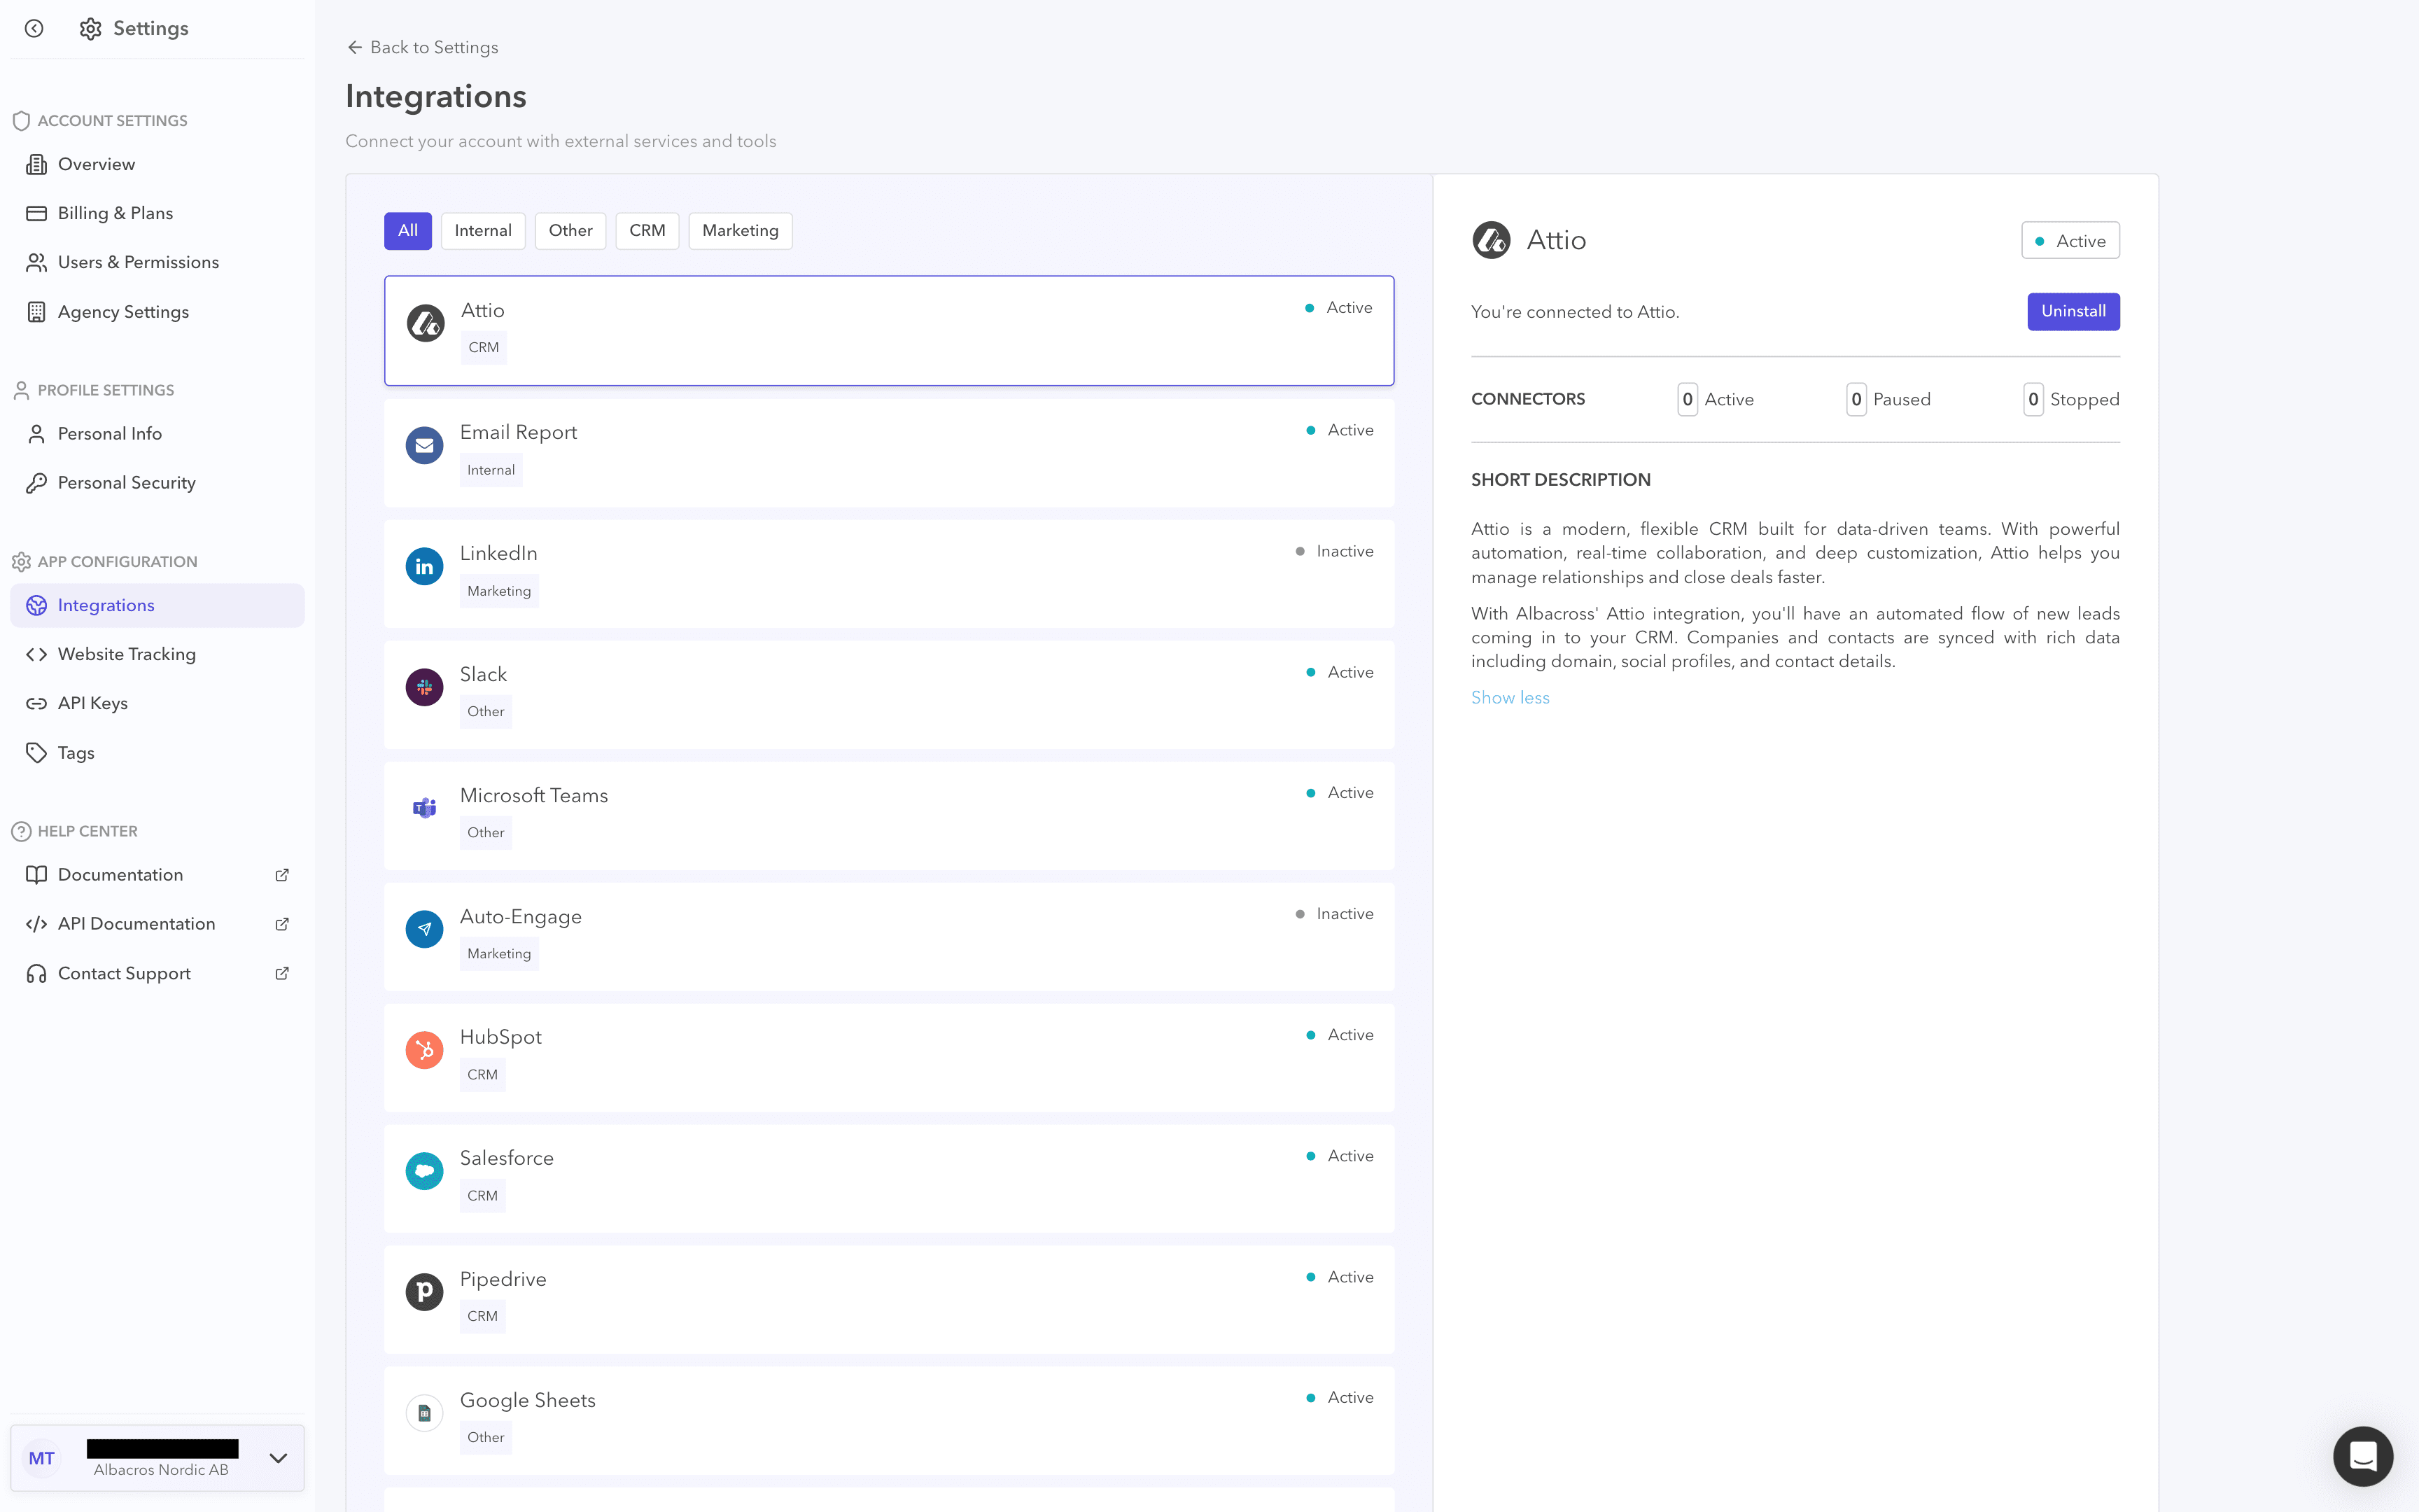Go to Agency Settings

click(x=158, y=312)
